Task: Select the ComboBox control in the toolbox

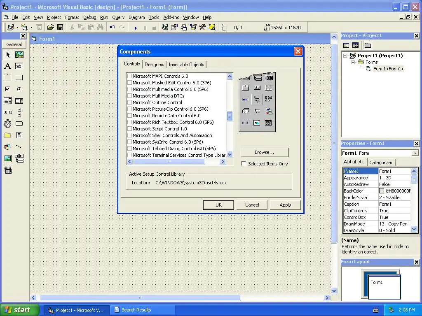Action: click(8, 101)
